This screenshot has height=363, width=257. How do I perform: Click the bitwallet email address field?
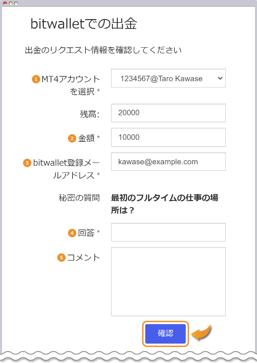point(168,162)
